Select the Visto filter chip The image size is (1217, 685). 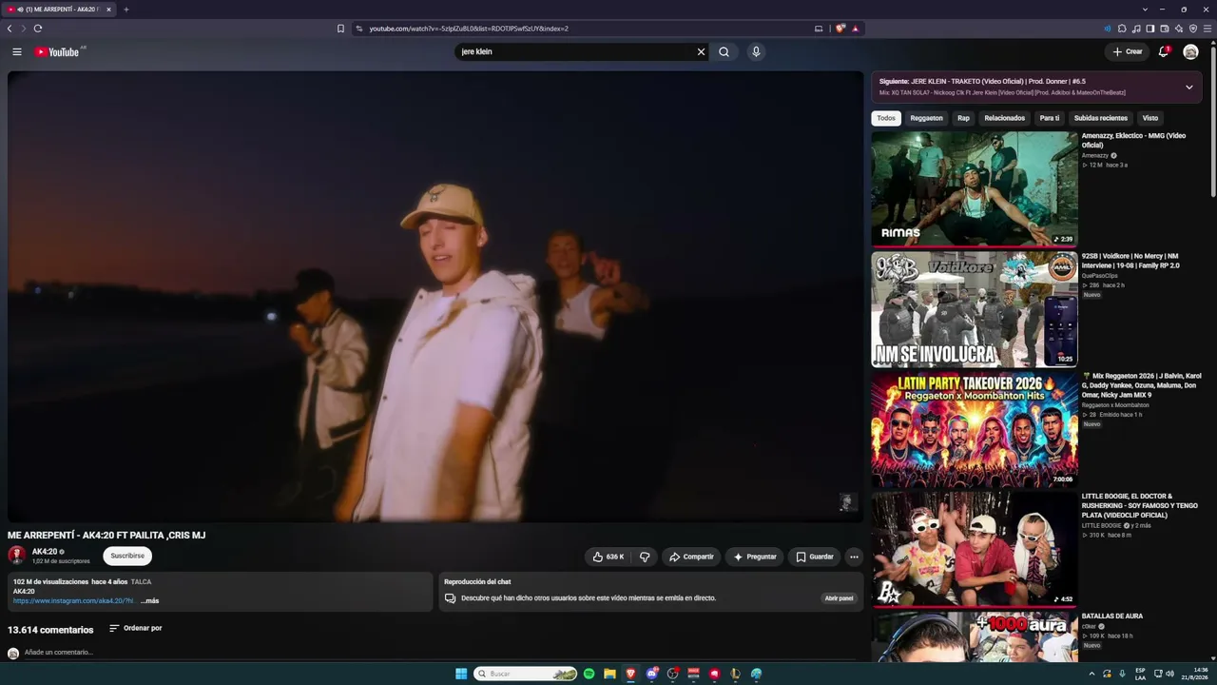(x=1150, y=118)
